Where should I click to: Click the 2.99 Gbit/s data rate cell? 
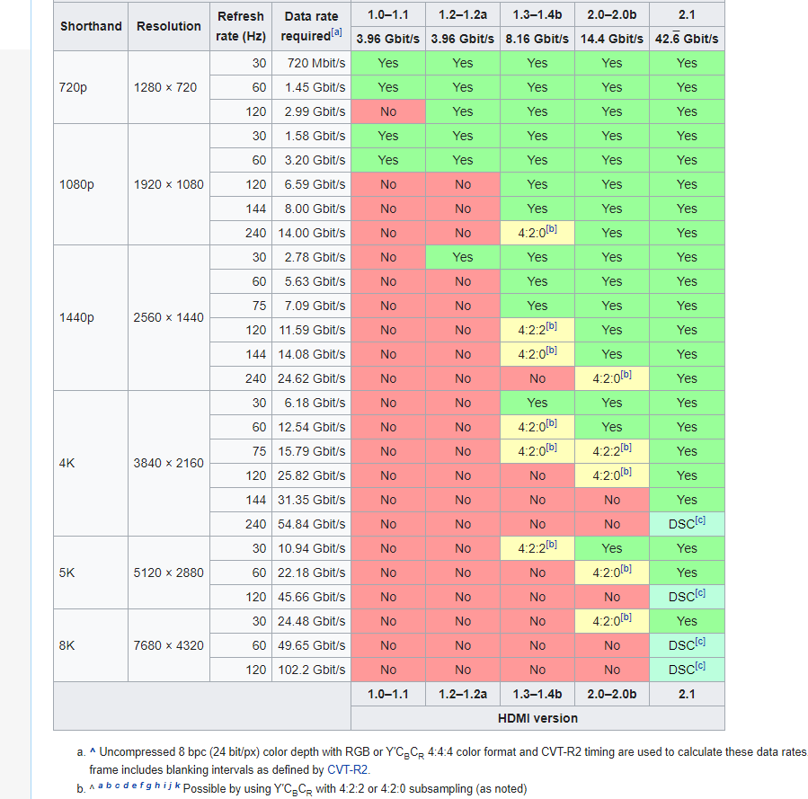(x=311, y=111)
